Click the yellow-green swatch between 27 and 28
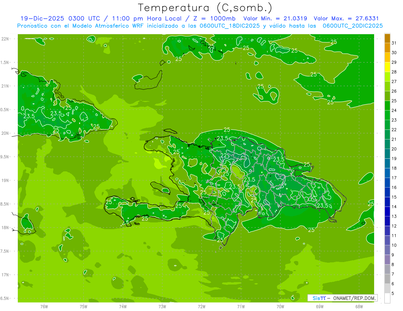 tap(387, 77)
